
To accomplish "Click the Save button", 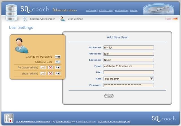I will click(109, 96).
